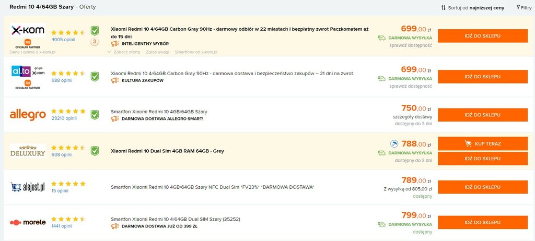Click the delivery truck icon in x-kom offer
Image resolution: width=535 pixels, height=241 pixels.
click(382, 38)
